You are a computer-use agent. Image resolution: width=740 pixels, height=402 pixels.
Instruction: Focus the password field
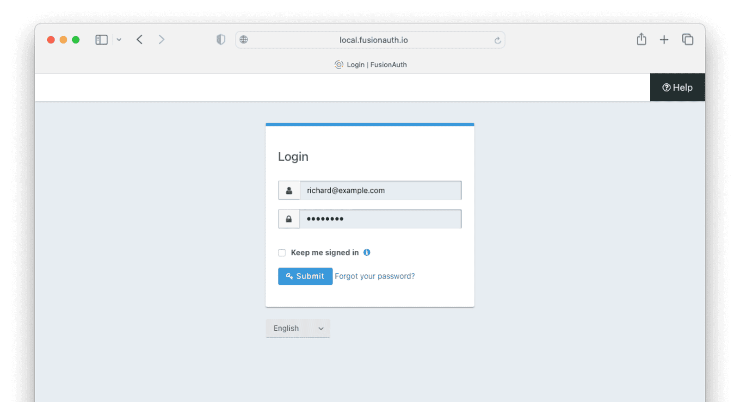[x=380, y=219]
